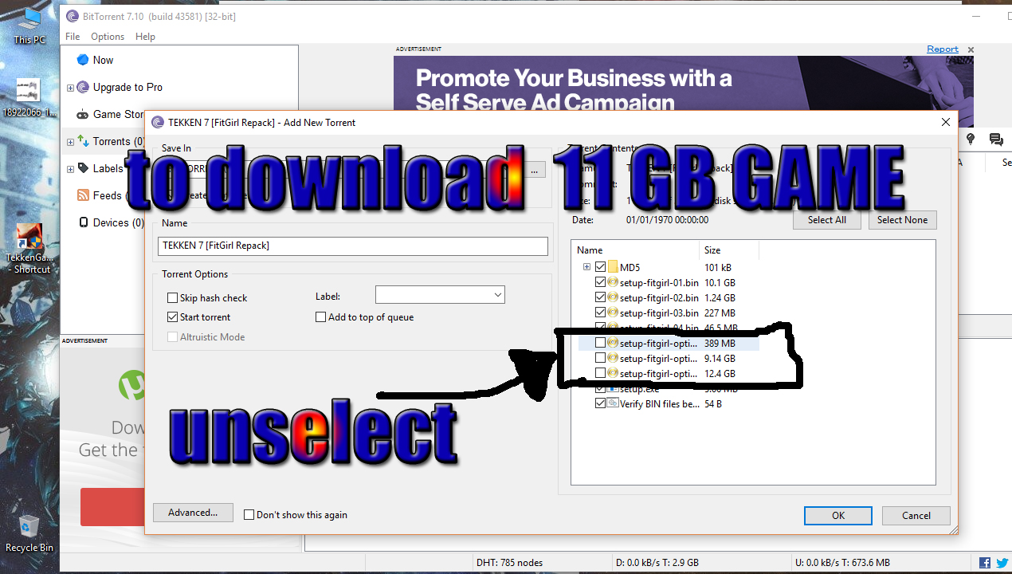Close the top banner advertisement

(971, 49)
